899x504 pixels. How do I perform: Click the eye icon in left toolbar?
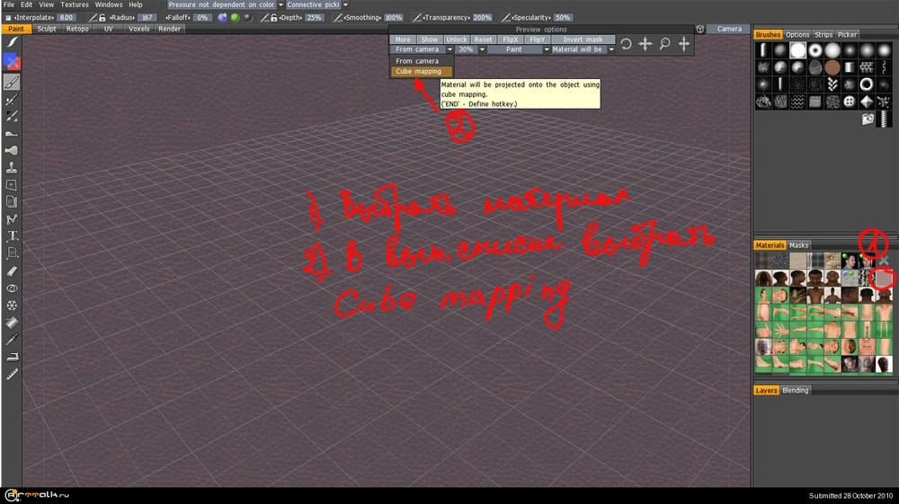13,288
